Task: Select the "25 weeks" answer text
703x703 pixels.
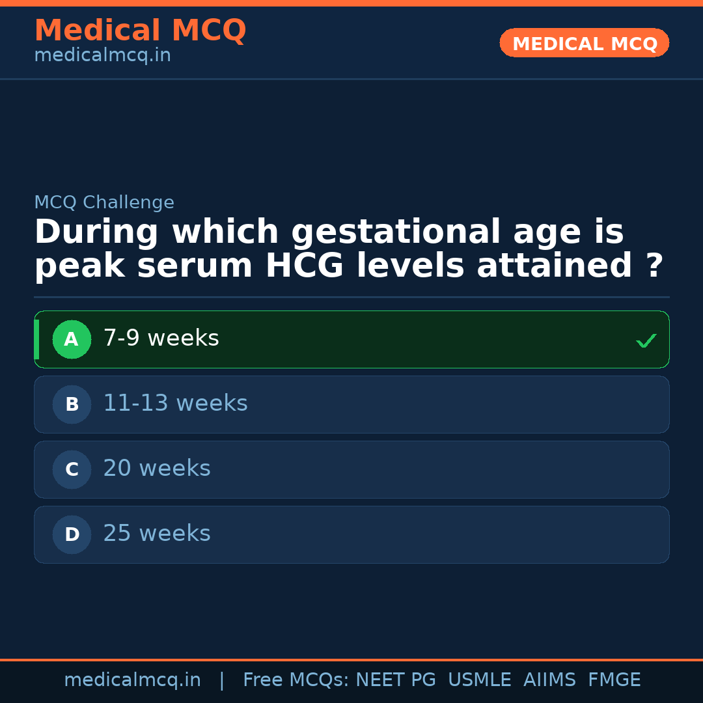Action: coord(157,534)
